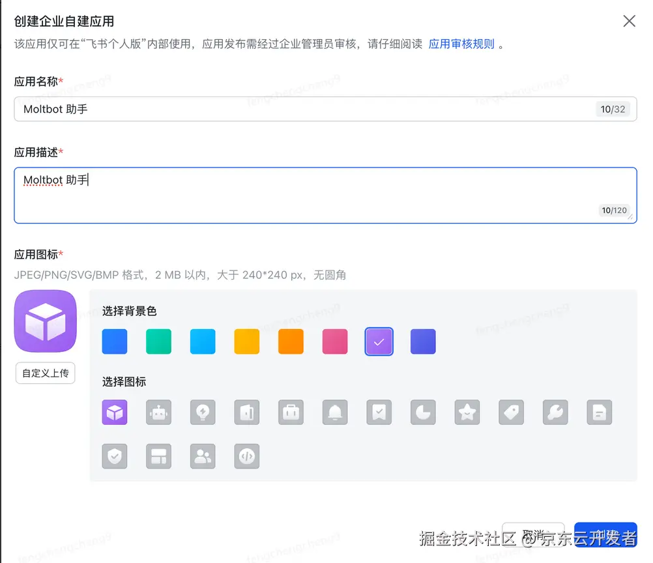Select the shield check app icon
Screen dimensions: 653x563
click(115, 456)
